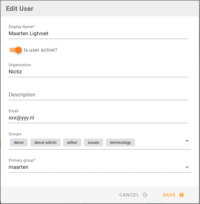Viewport: 200px width, 204px height.
Task: Click the 'Is user active?' label
Action: (41, 50)
